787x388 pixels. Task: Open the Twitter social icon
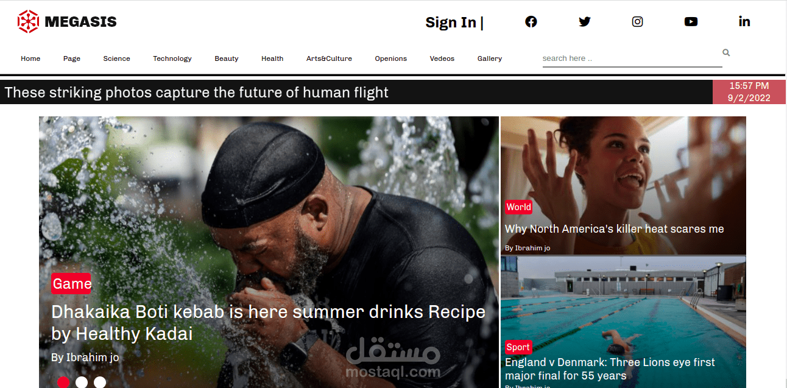coord(585,22)
